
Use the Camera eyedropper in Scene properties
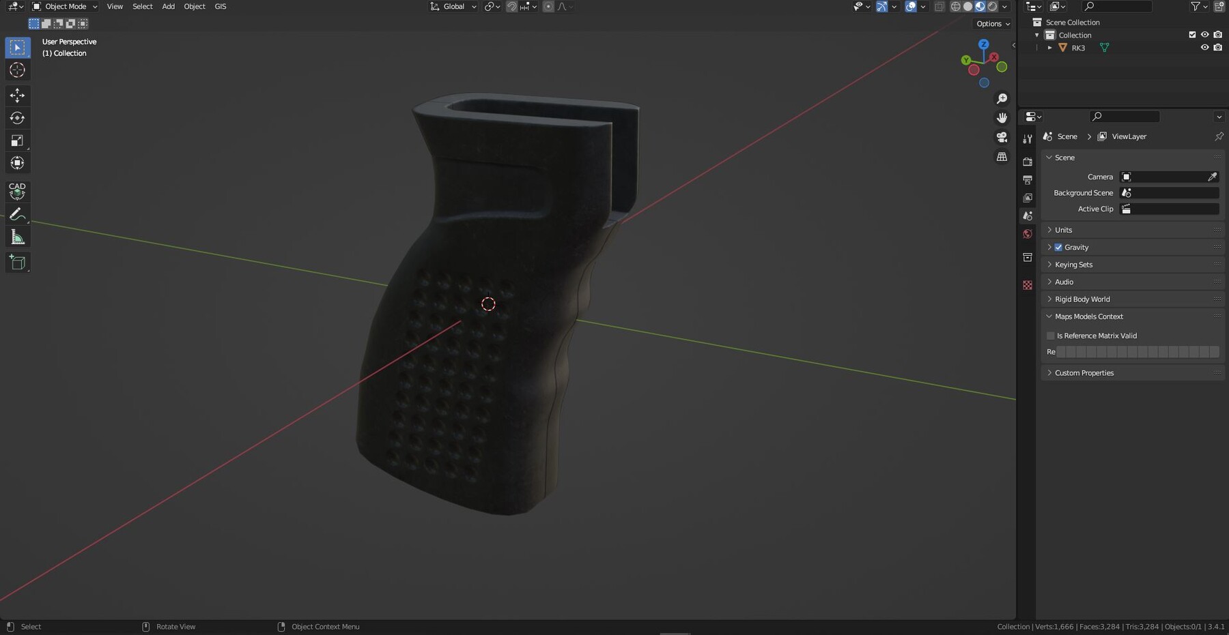click(1213, 177)
